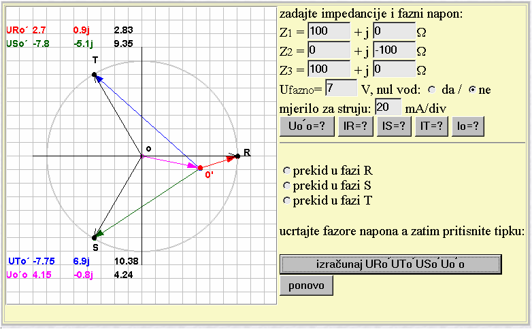Click the Io=? button
532x329 pixels.
point(467,126)
